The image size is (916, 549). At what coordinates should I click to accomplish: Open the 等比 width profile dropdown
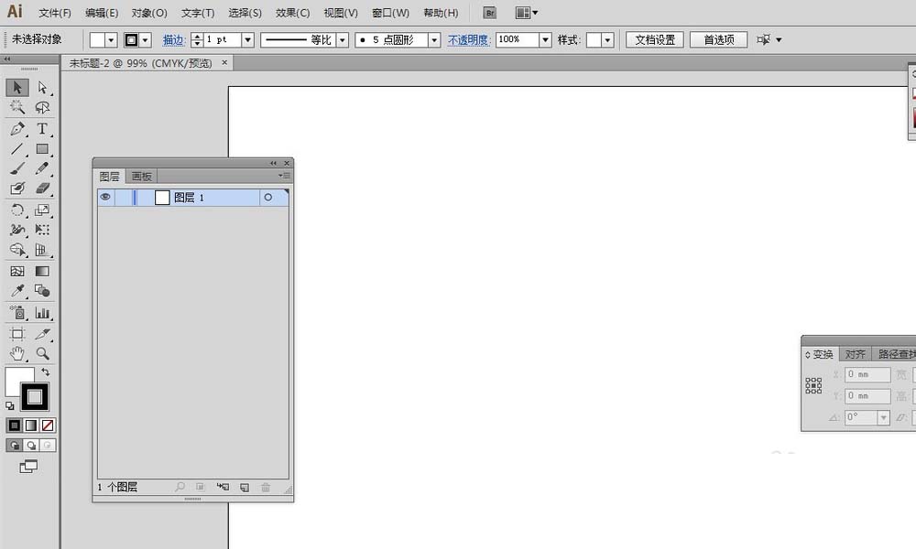pos(343,39)
